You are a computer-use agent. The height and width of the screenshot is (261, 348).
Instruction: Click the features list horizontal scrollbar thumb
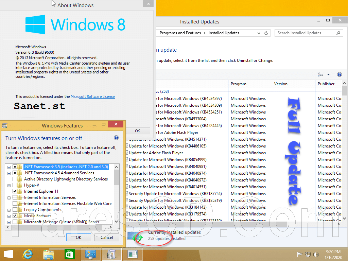[56, 227]
